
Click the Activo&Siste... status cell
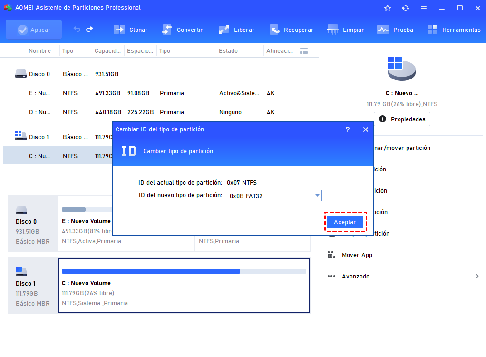(239, 93)
